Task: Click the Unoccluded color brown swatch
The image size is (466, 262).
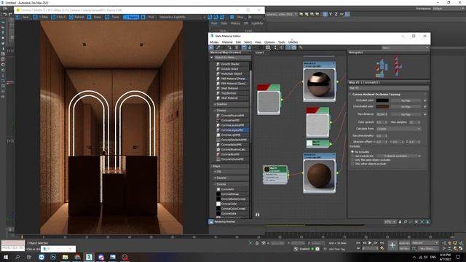Action: 382,106
